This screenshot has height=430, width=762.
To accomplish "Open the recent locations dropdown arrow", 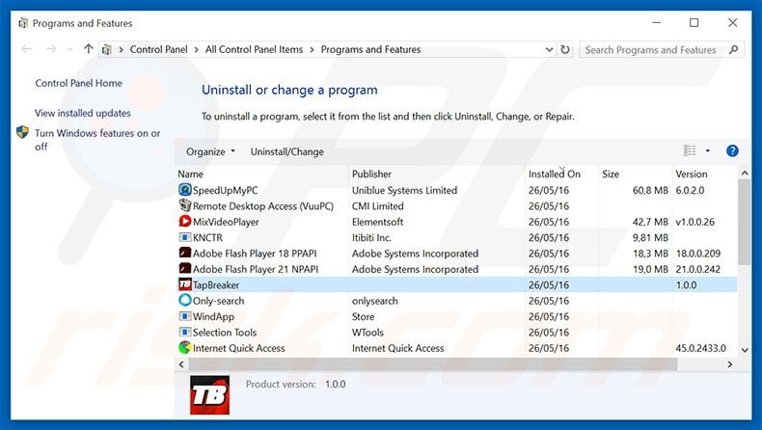I will 70,49.
